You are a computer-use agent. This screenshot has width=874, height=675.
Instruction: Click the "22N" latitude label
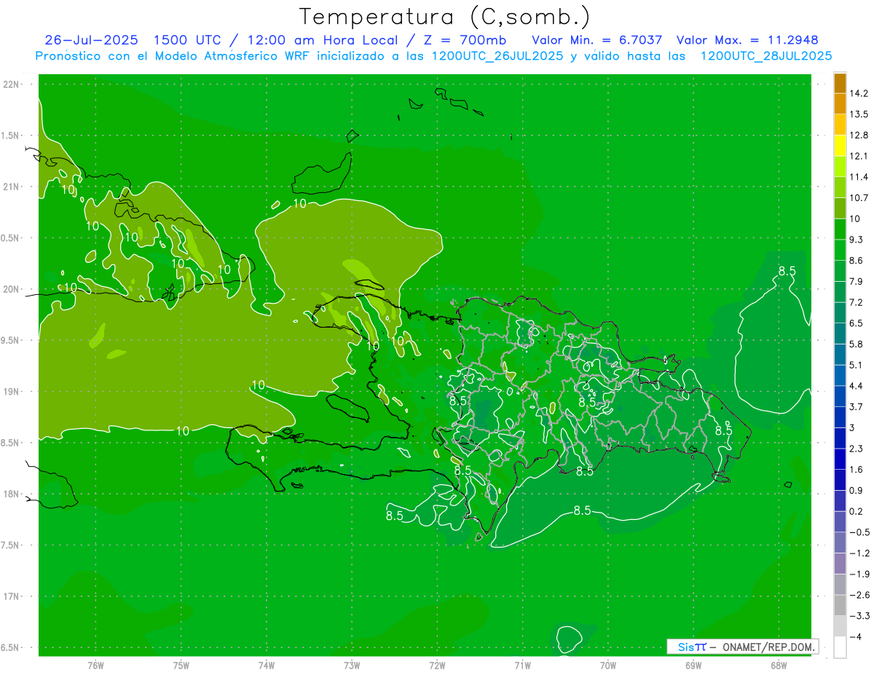click(11, 84)
